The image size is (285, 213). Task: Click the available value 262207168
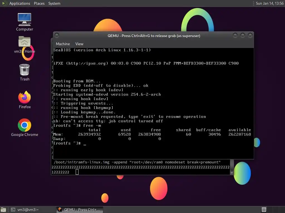pyautogui.click(x=240, y=135)
